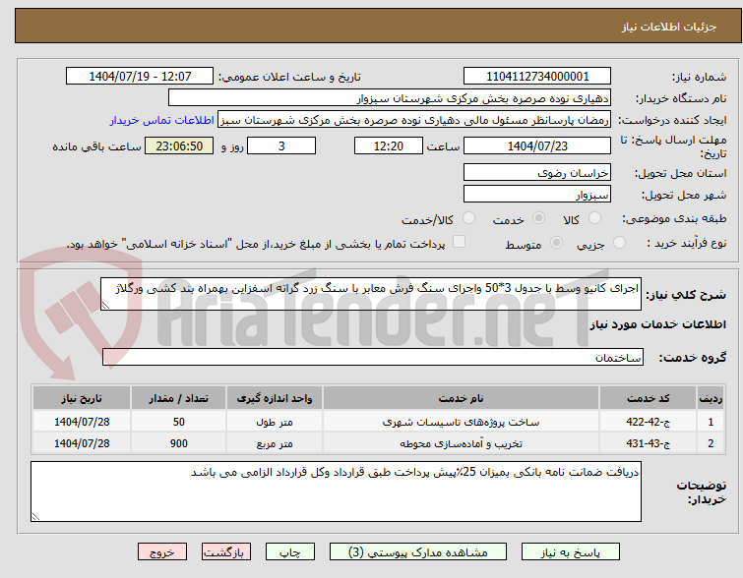
Task: Click the استان محل تحویل field خراسان رضوی
Action: click(537, 172)
